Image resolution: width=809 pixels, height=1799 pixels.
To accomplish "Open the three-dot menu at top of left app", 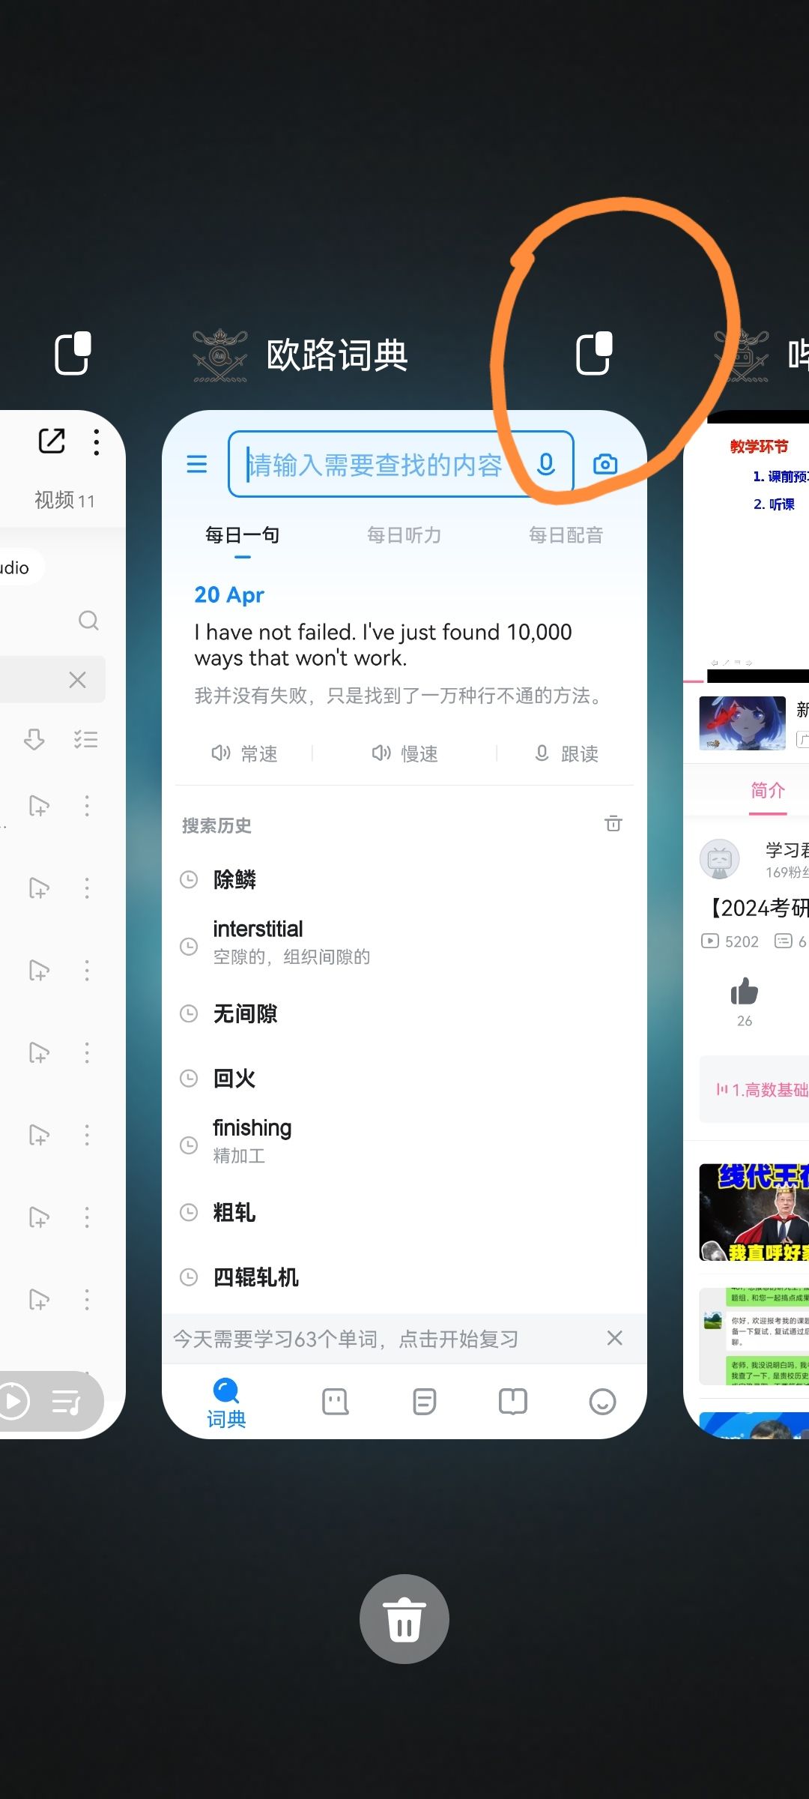I will point(97,442).
